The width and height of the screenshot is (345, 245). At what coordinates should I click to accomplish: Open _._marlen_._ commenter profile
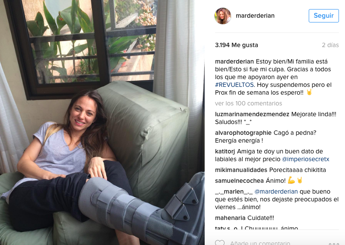point(234,191)
